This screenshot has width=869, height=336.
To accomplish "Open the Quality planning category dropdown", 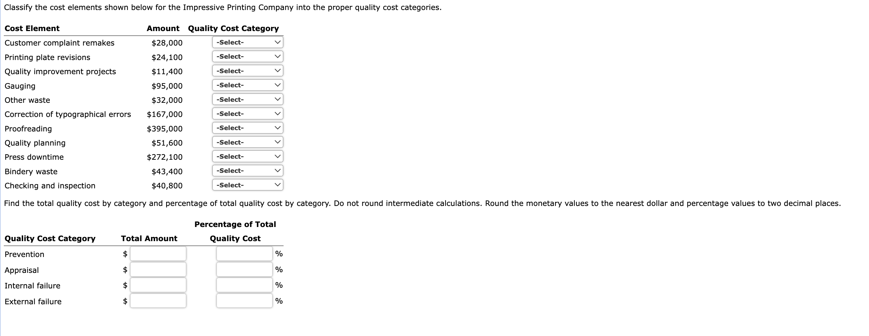I will (247, 142).
